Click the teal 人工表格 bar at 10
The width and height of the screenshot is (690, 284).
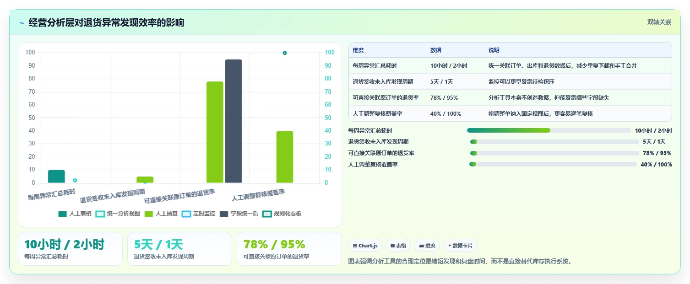tap(56, 177)
